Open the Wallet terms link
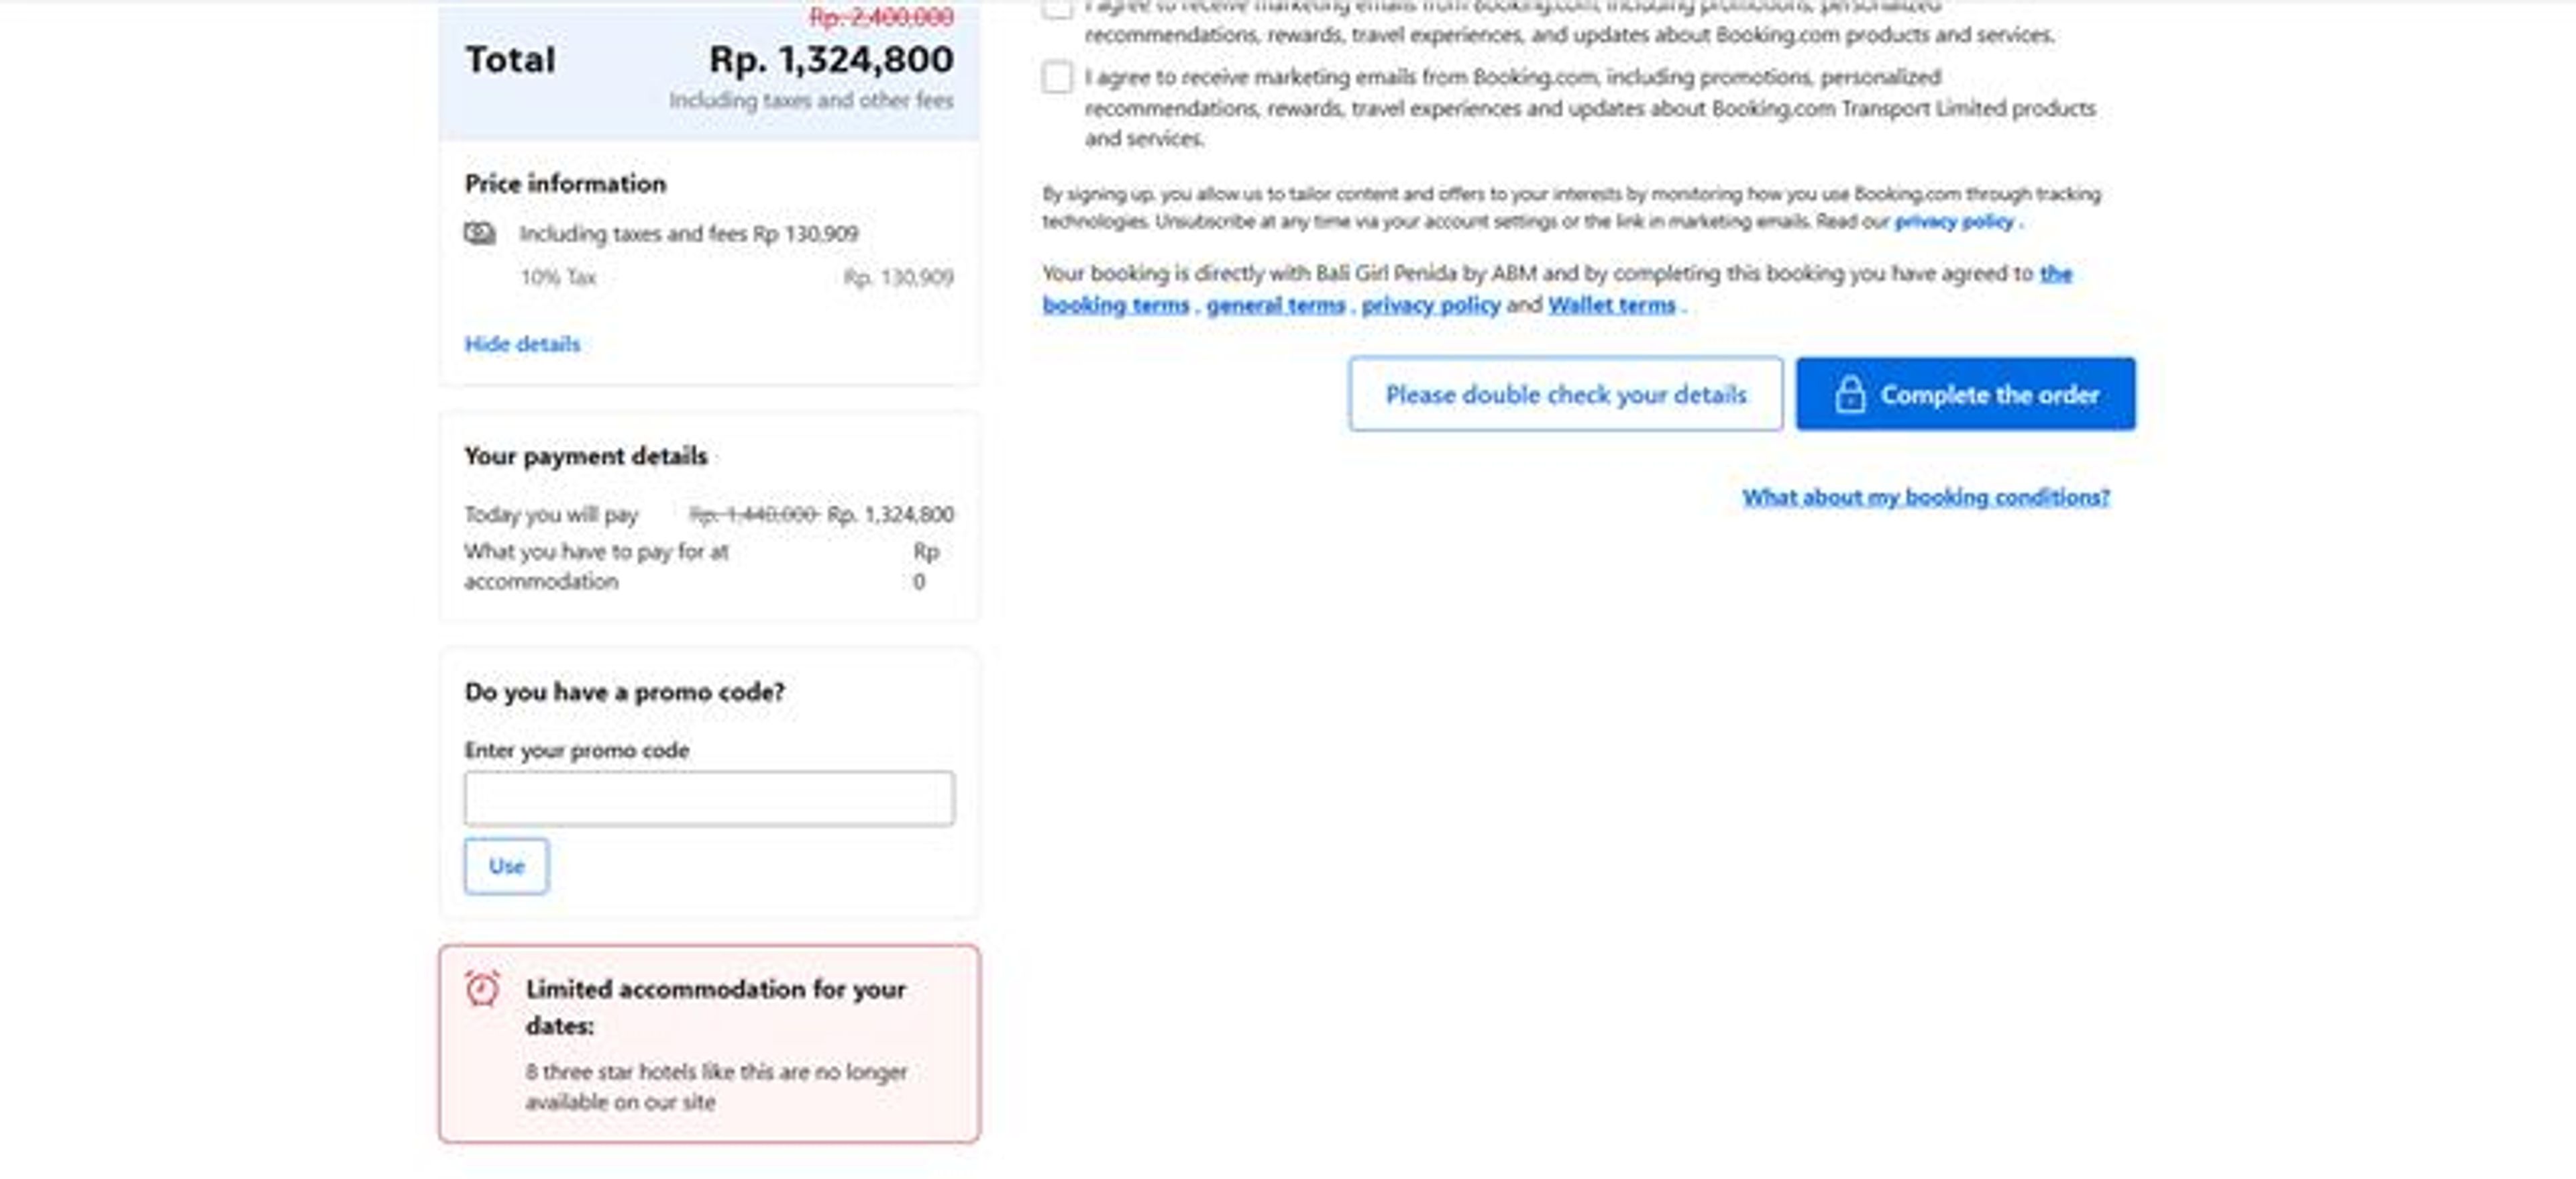 (1612, 305)
